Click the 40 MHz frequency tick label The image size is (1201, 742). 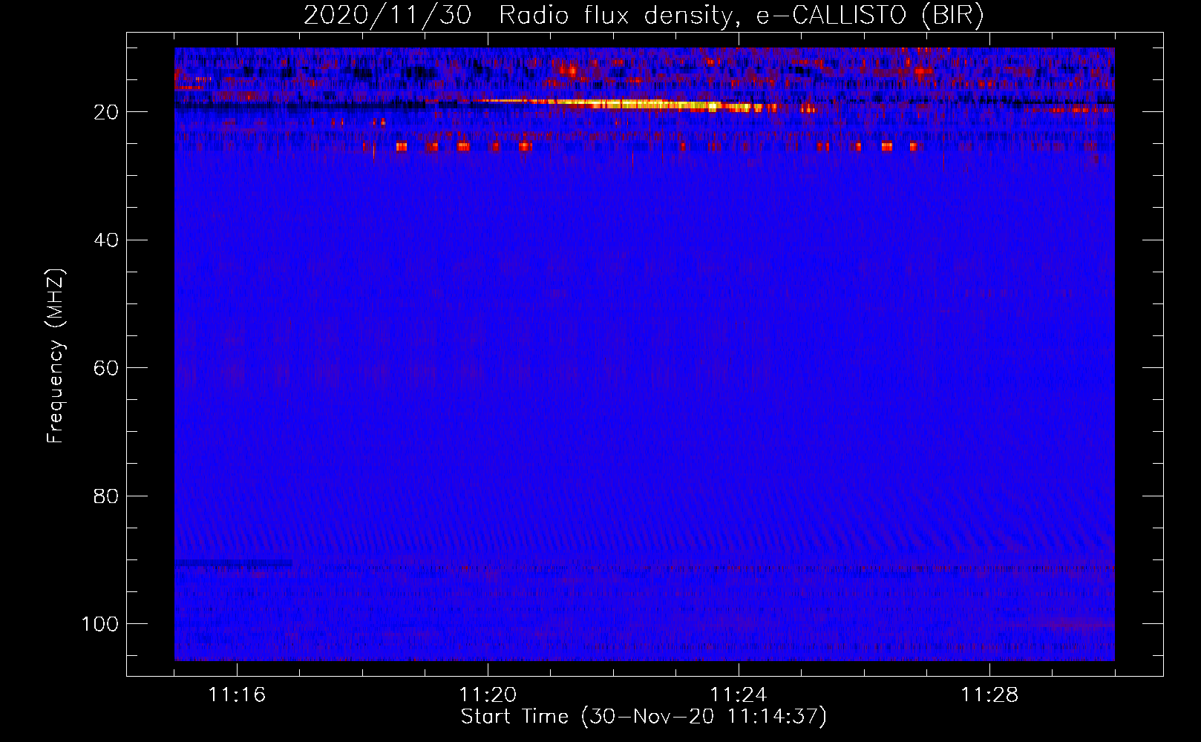pos(106,240)
